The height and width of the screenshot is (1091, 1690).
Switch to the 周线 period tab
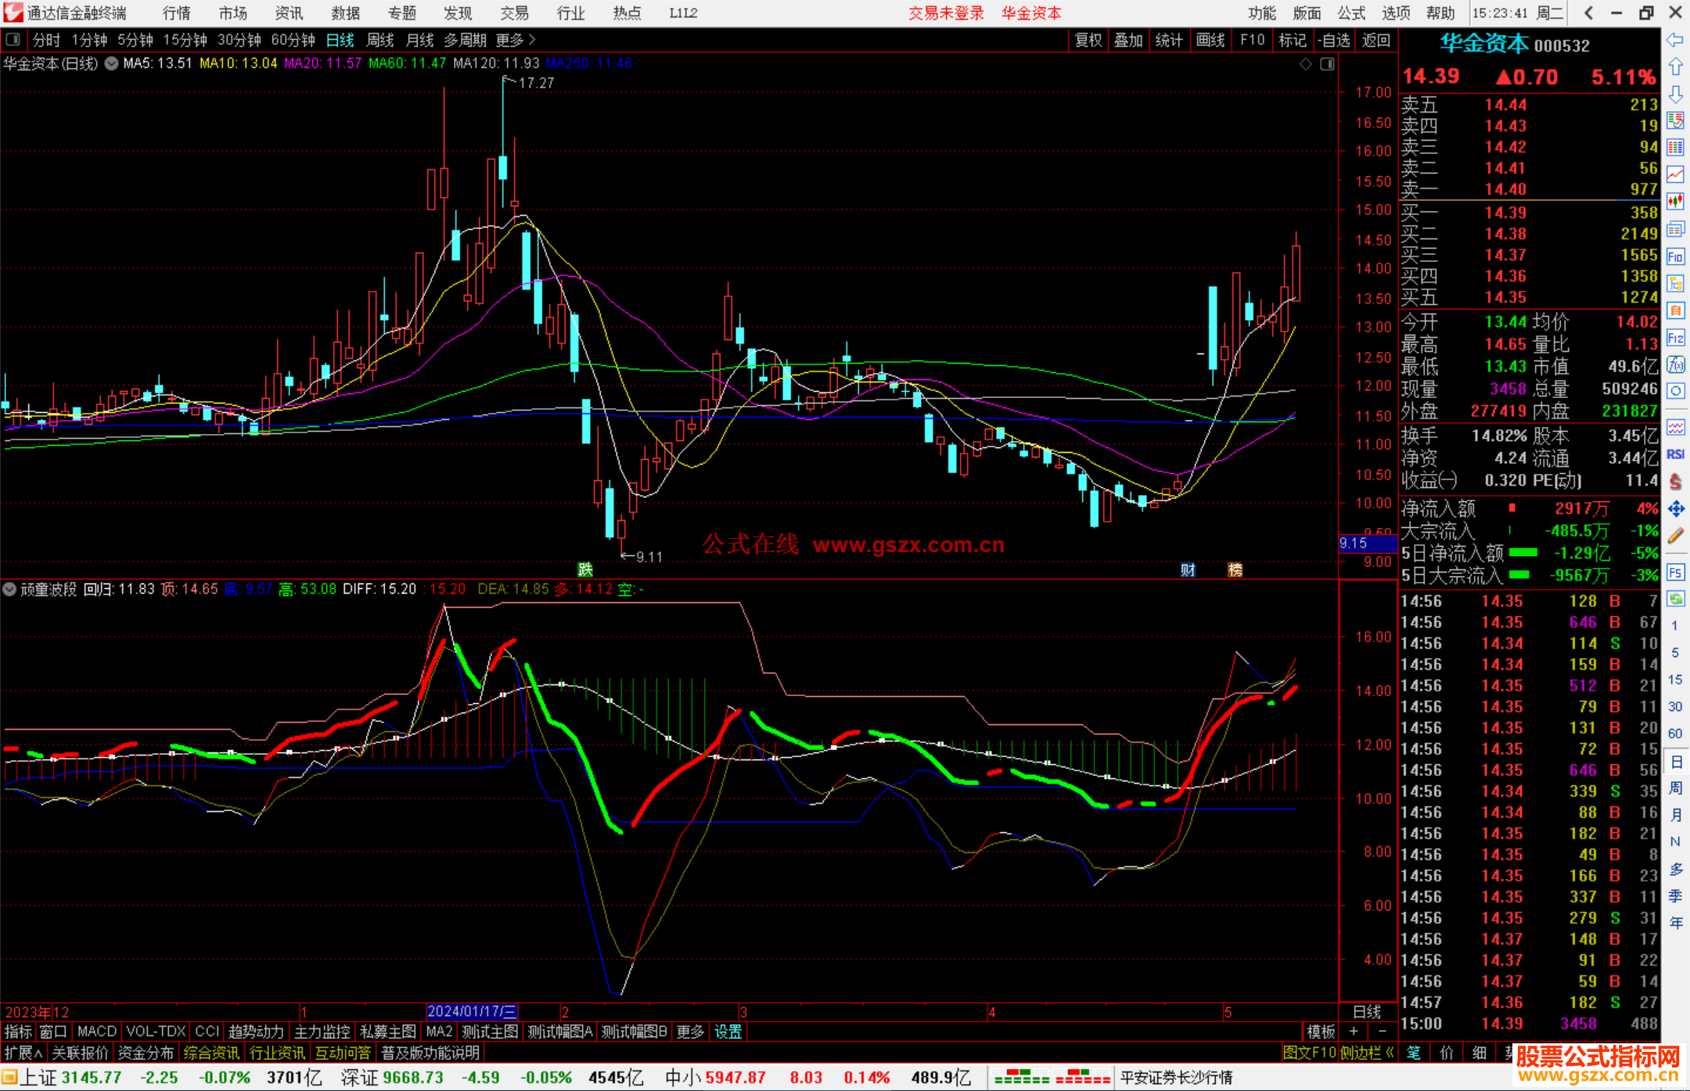[380, 40]
